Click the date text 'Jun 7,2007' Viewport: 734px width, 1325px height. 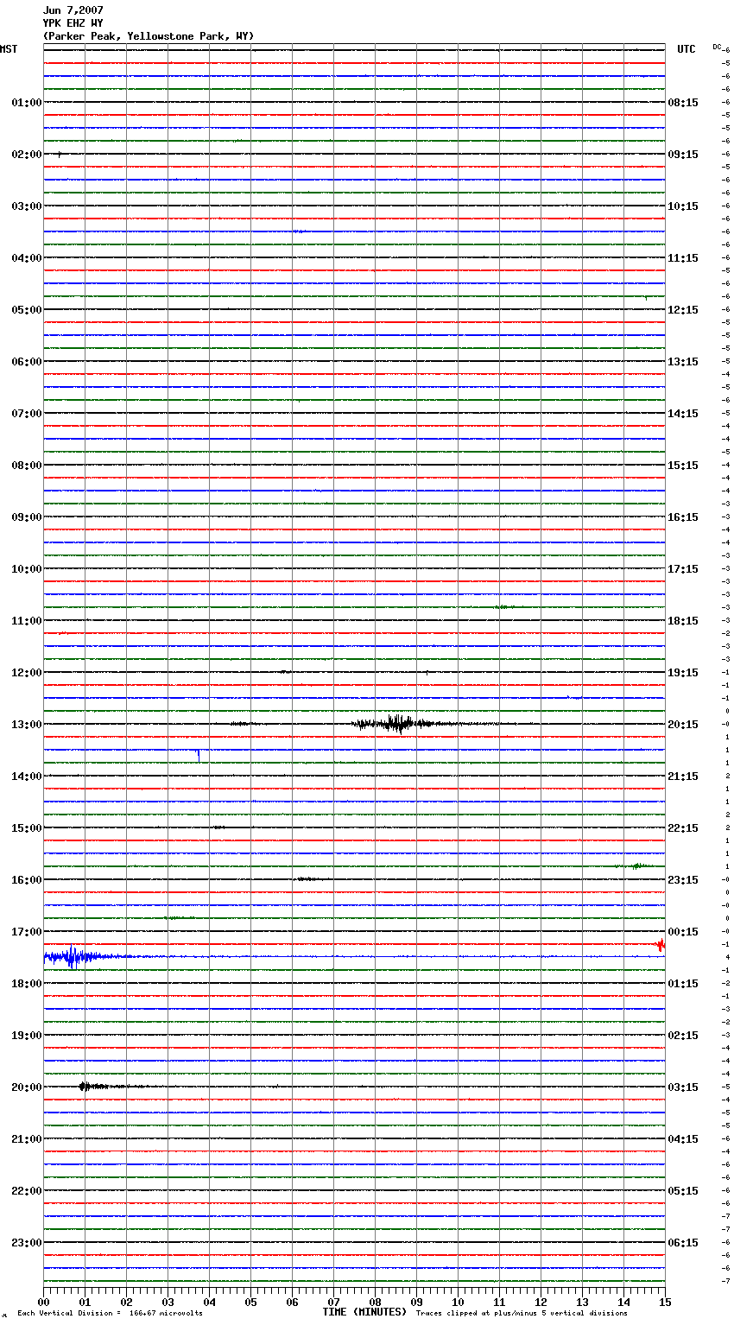(73, 10)
